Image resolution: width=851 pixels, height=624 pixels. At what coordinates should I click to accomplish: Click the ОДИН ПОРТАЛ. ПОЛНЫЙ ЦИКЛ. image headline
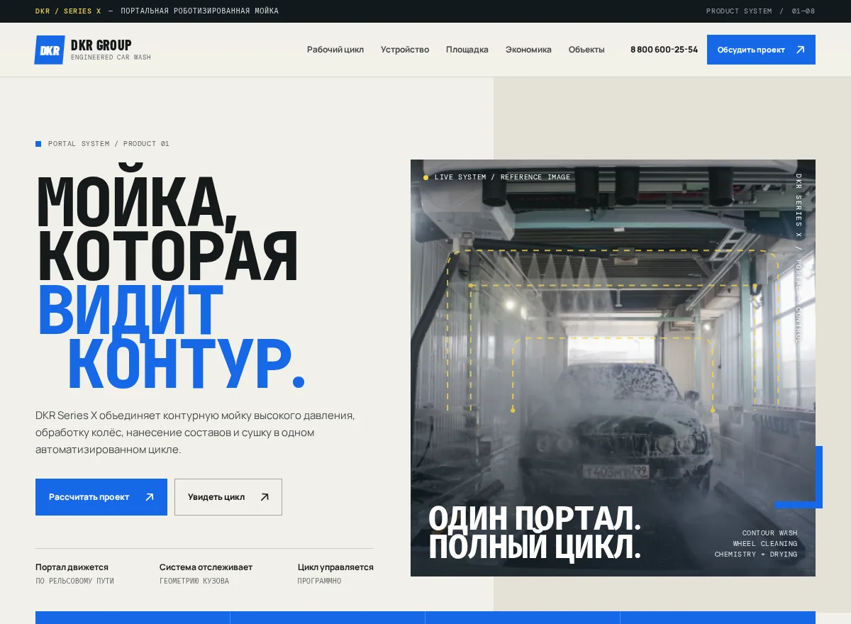tap(535, 533)
